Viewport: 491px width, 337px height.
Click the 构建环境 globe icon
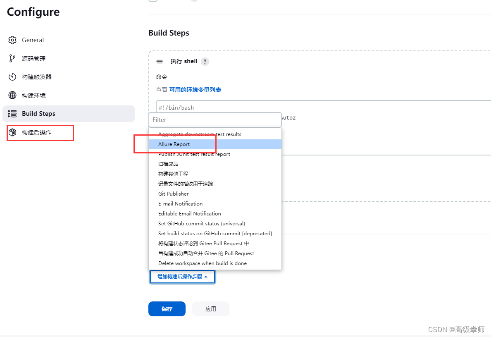(12, 95)
